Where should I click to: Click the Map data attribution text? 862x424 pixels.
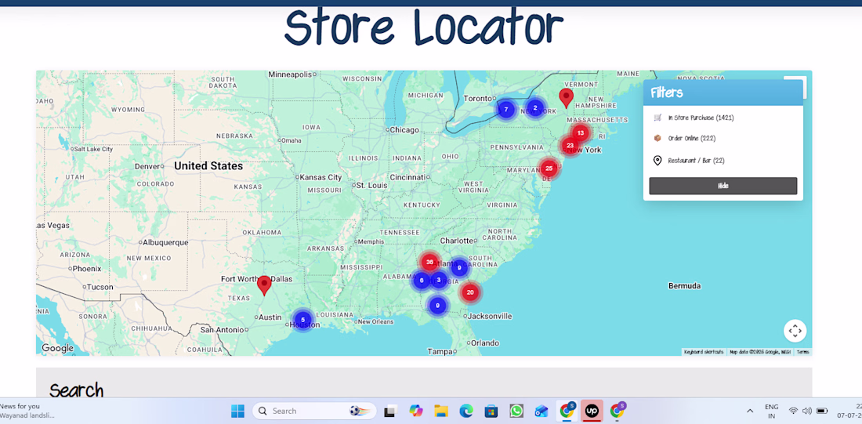pyautogui.click(x=760, y=352)
